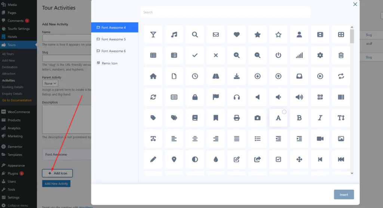Image resolution: width=383 pixels, height=208 pixels.
Task: Select the barcode icon
Action: [x=341, y=97]
